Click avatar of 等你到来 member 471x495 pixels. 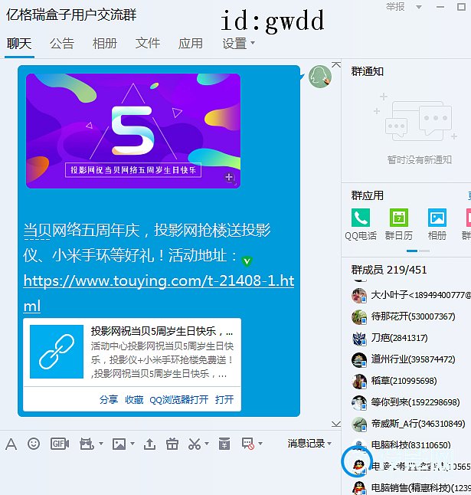pos(359,403)
